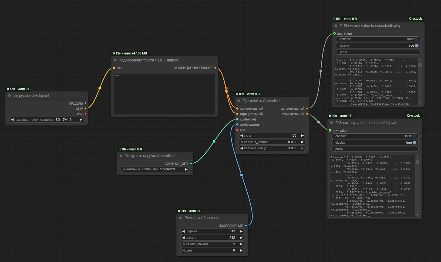Screen dimensions: 441x262
Task: Click the prefix field in upper display node
Action: 378,52
